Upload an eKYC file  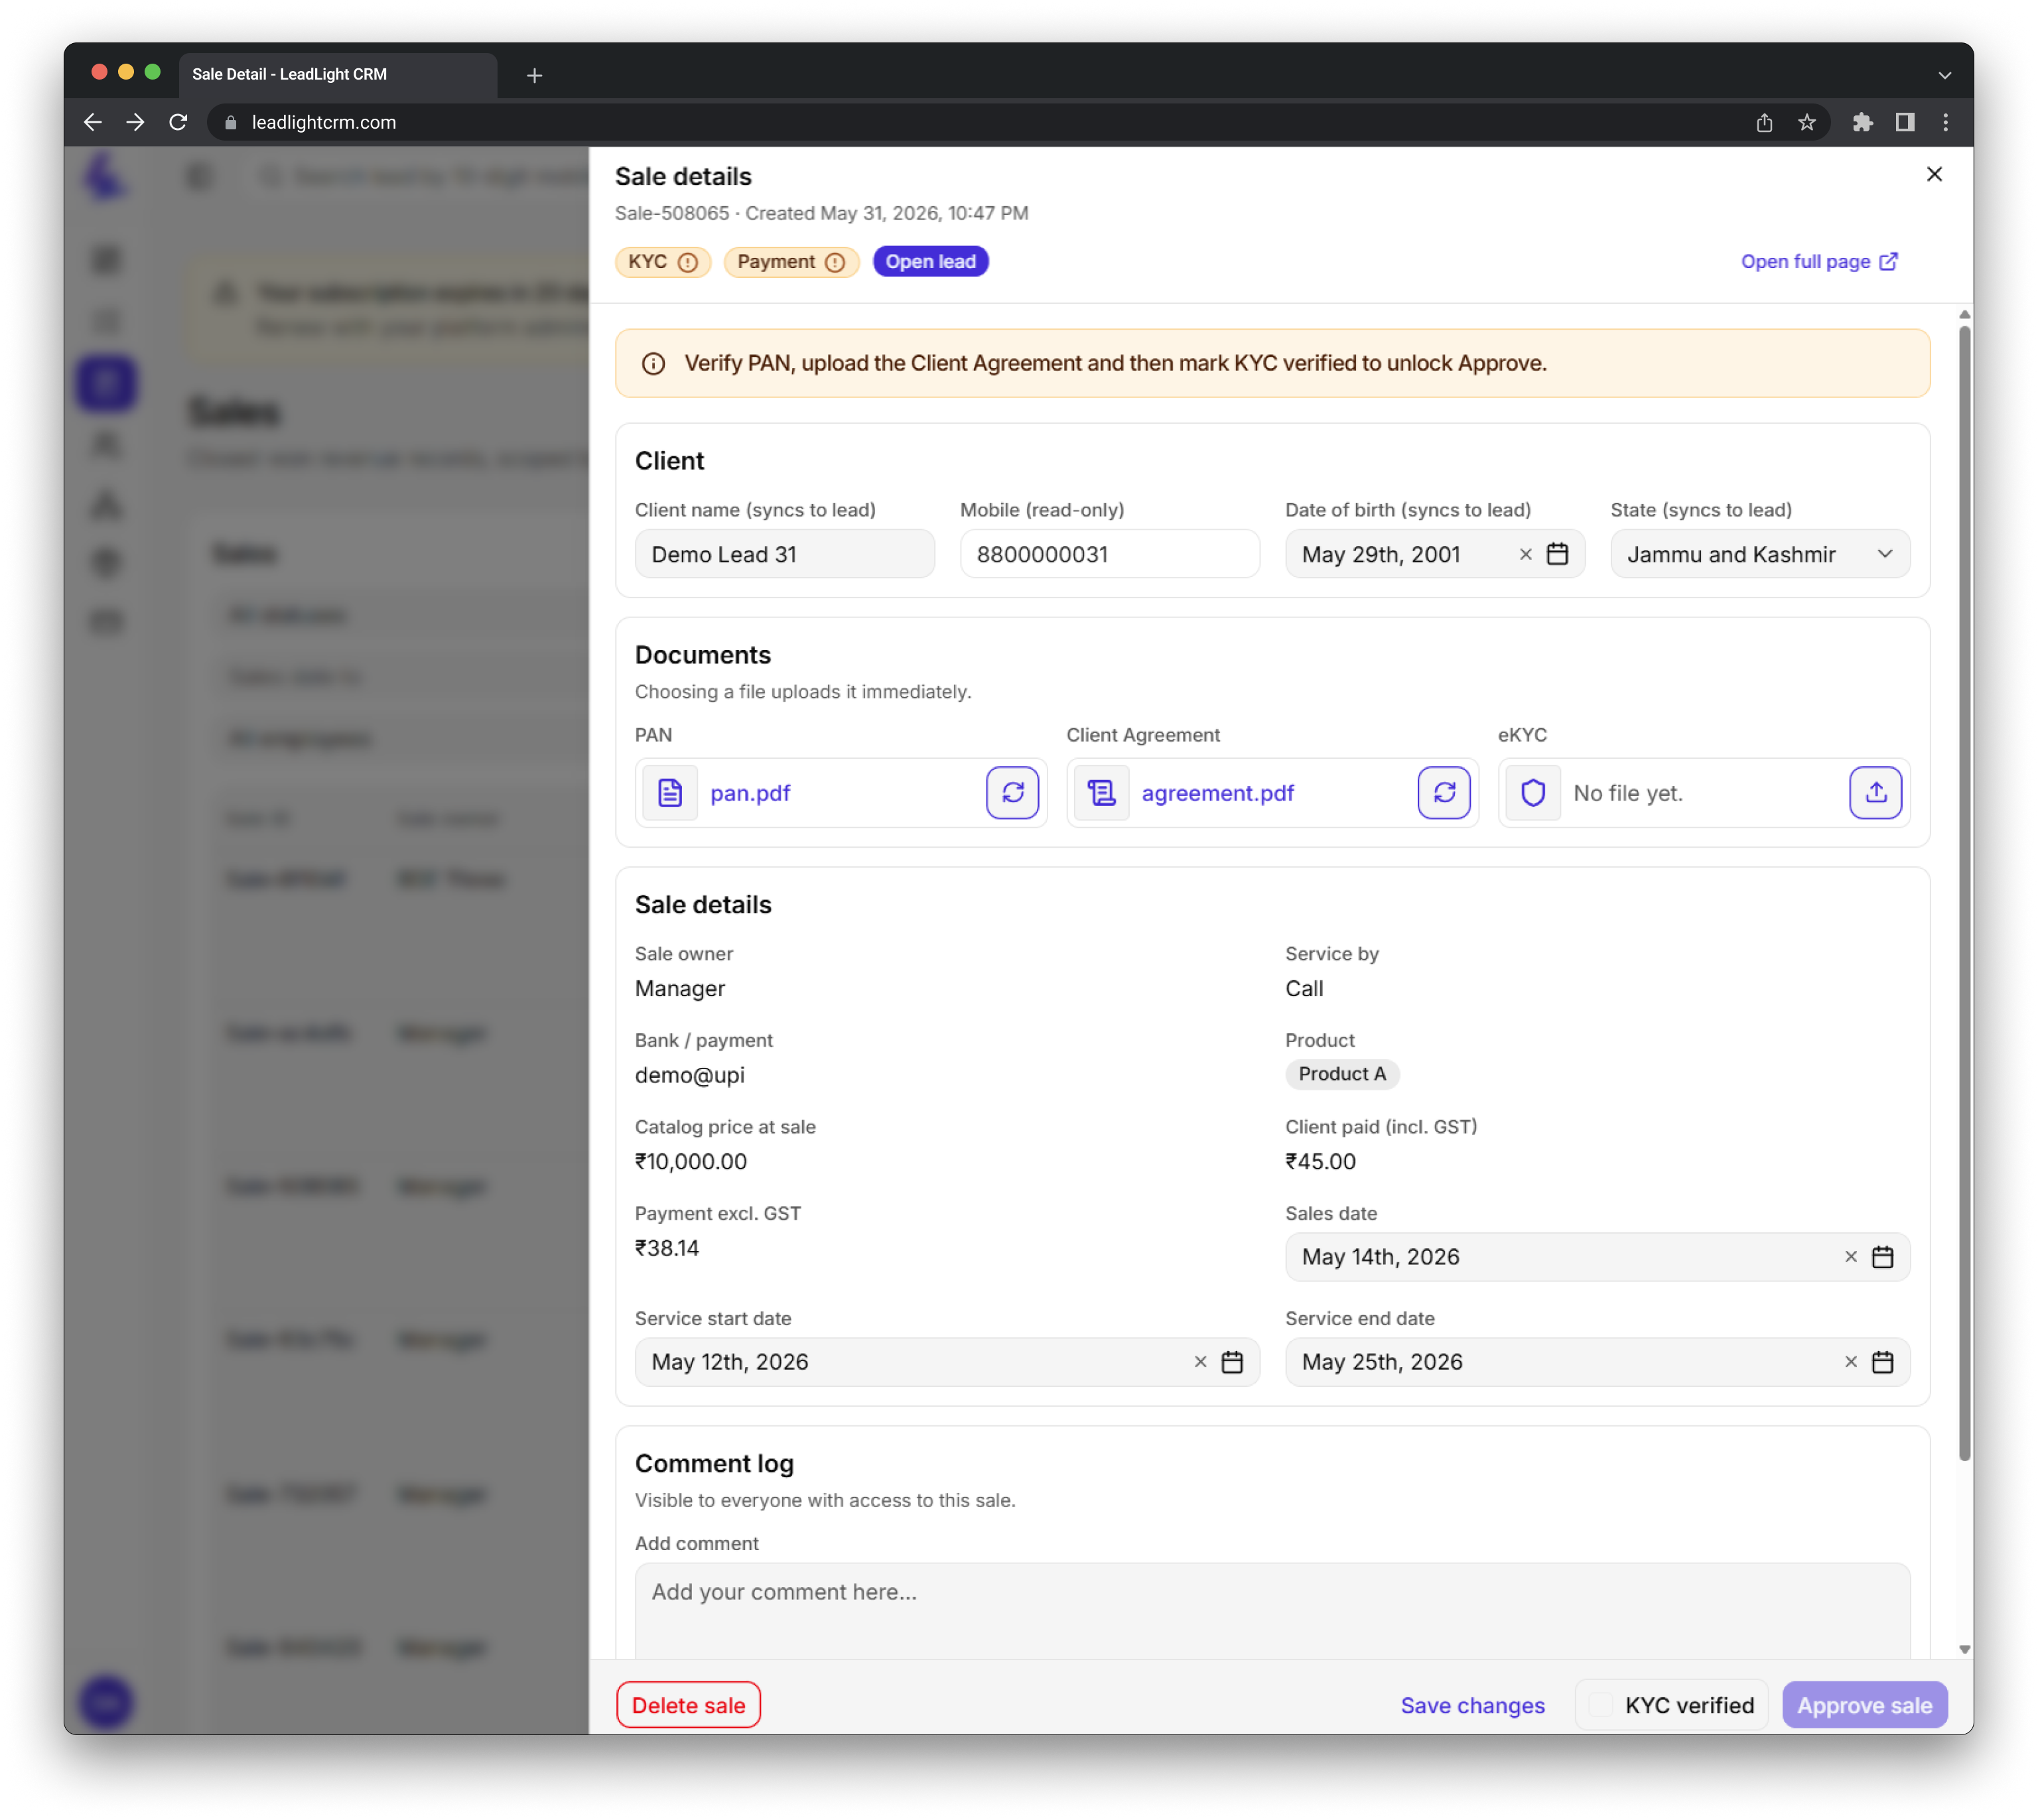(1875, 793)
